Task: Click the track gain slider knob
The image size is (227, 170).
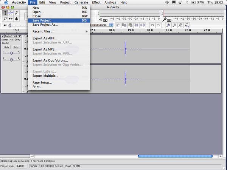Action: (11, 53)
